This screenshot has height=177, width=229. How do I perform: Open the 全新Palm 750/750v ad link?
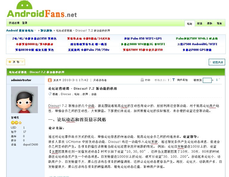coord(89,50)
